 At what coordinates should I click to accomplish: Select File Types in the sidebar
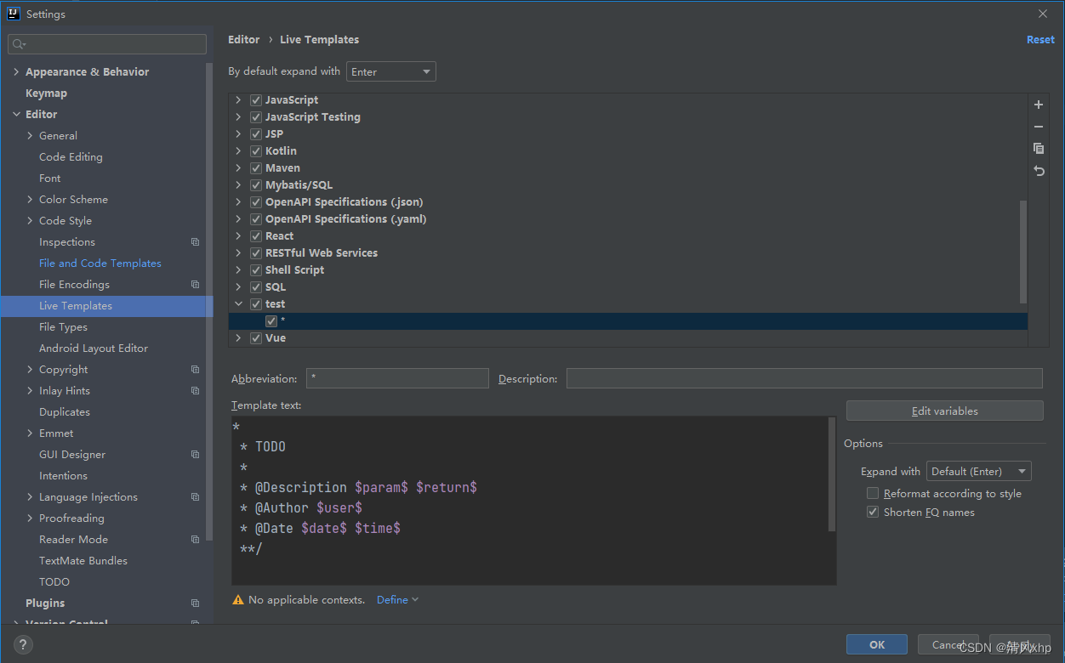coord(63,327)
